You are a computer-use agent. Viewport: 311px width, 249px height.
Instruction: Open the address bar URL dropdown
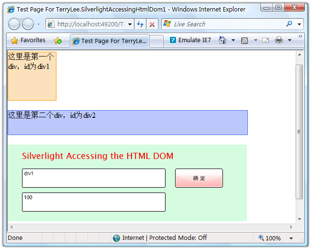(130, 24)
